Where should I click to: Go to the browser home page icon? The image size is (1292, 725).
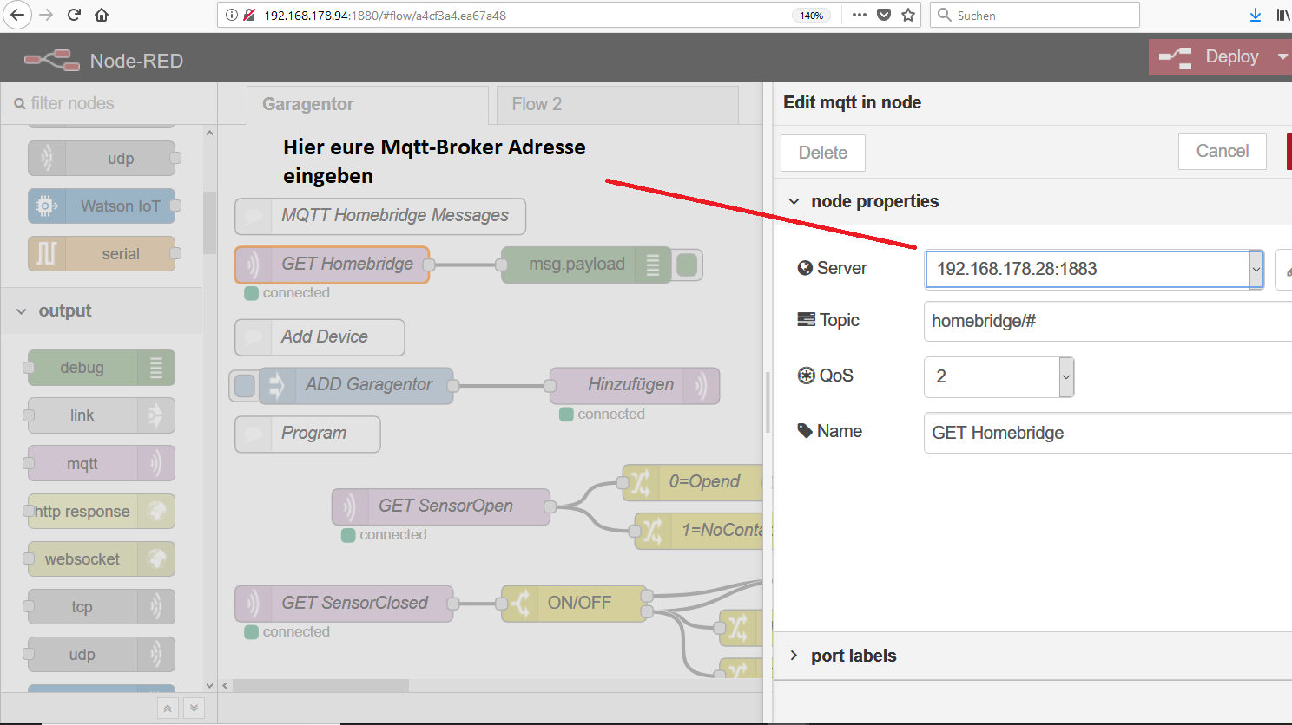coord(102,15)
